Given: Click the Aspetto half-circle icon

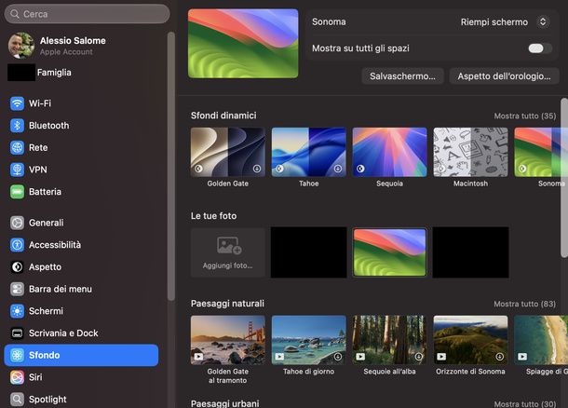Looking at the screenshot, I should 17,267.
